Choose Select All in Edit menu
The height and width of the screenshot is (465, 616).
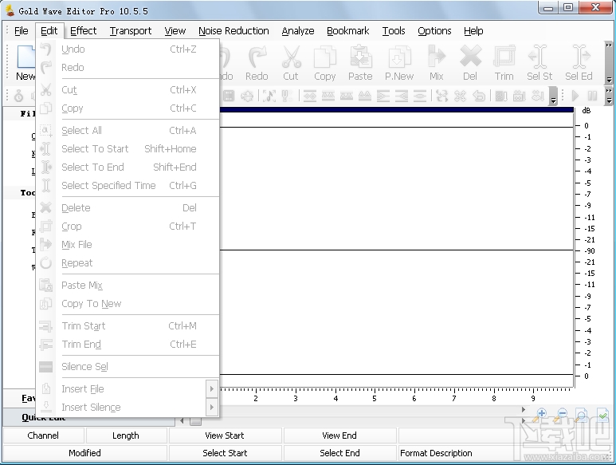128,131
